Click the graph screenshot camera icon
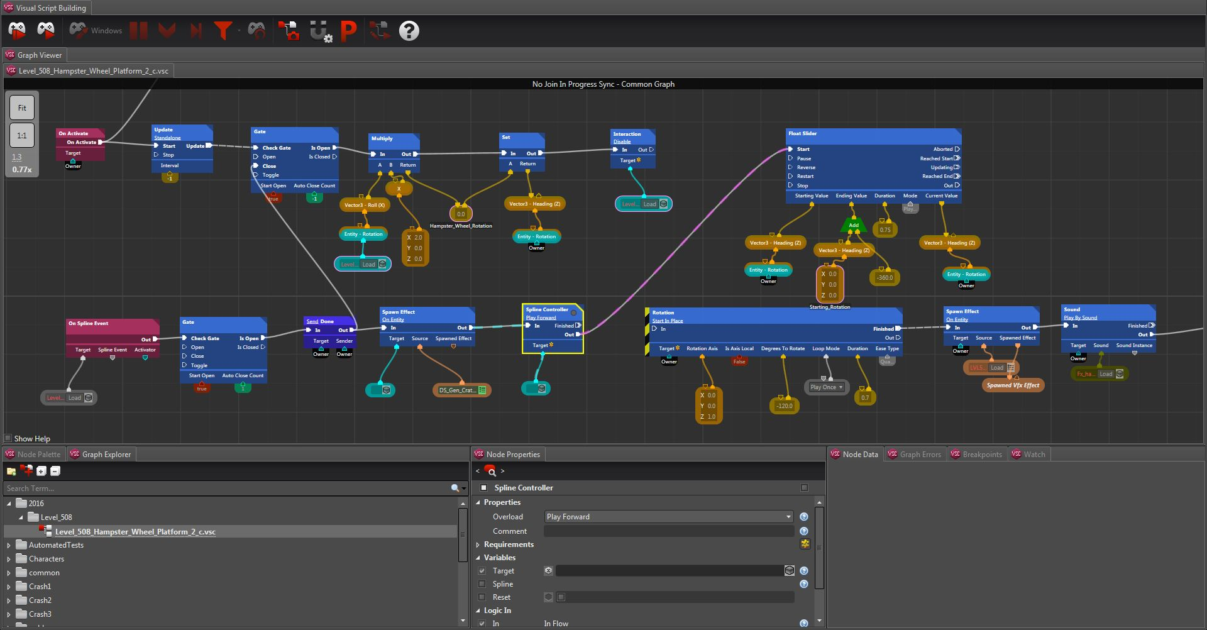 [289, 30]
